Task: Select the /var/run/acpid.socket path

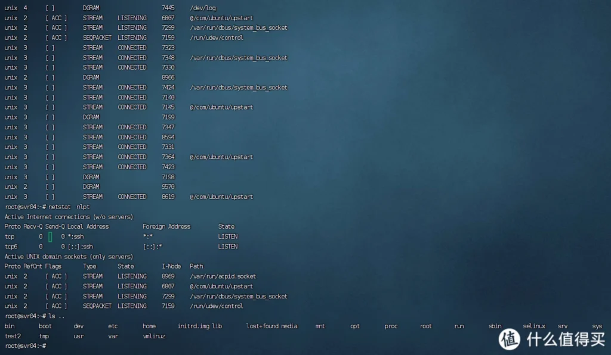Action: pyautogui.click(x=223, y=276)
